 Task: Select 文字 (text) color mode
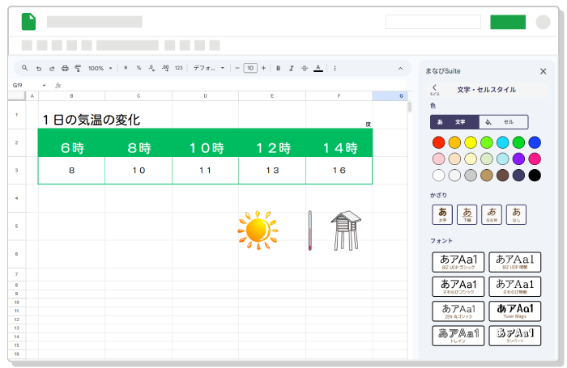click(x=454, y=122)
